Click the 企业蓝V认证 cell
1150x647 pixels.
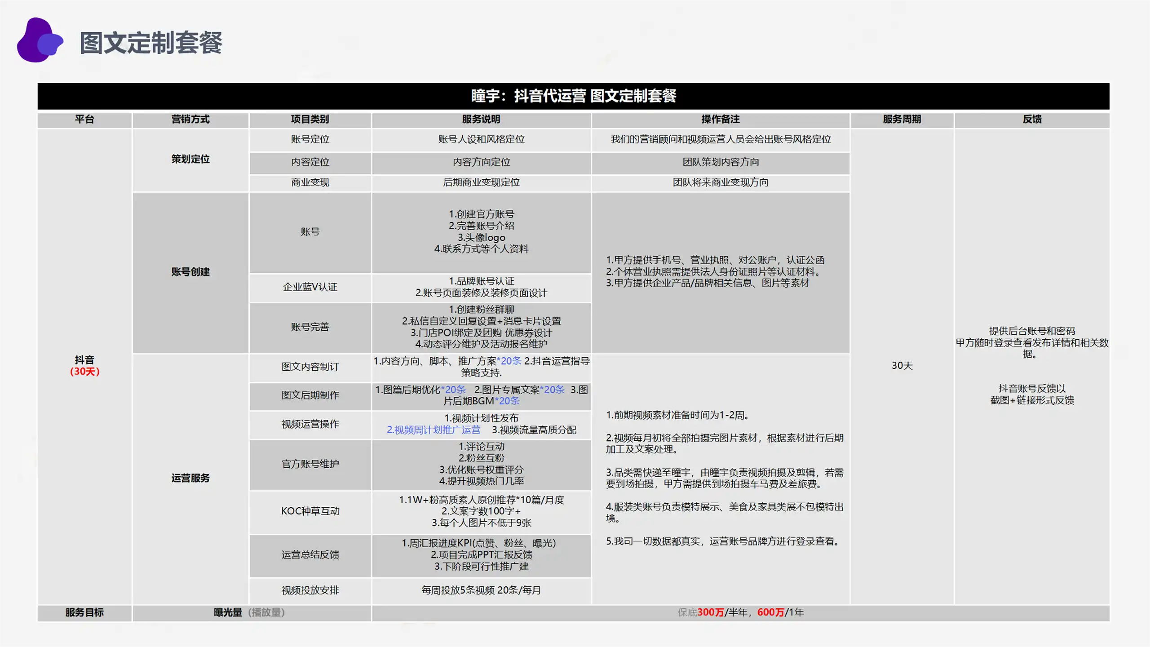click(310, 288)
